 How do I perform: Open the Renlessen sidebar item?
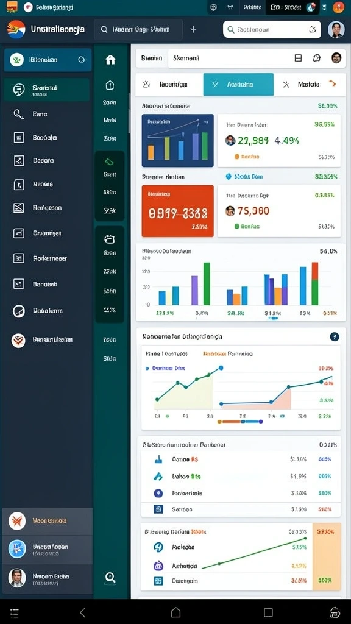pyautogui.click(x=46, y=208)
